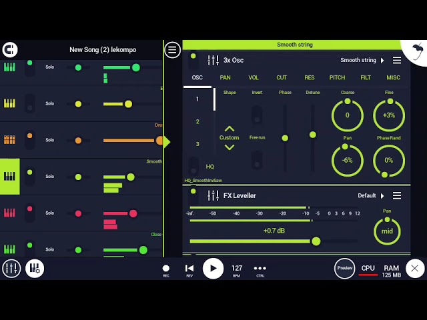Viewport: 427px width, 320px height.
Task: Toggle the HQ switch
Action: 193,165
